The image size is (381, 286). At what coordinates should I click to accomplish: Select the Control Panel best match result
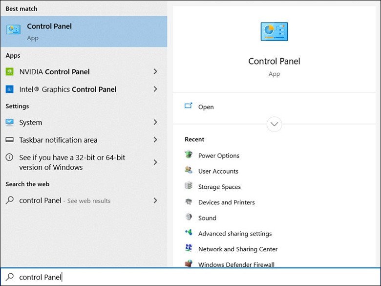click(x=83, y=31)
